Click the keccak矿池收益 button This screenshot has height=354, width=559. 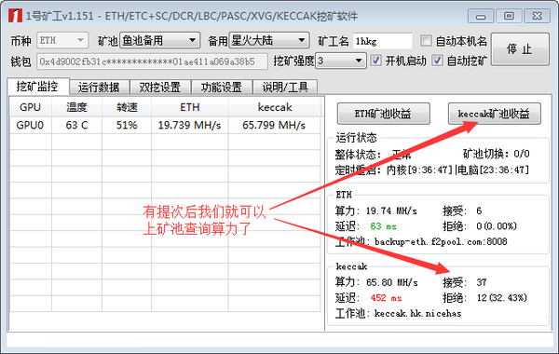(x=494, y=114)
